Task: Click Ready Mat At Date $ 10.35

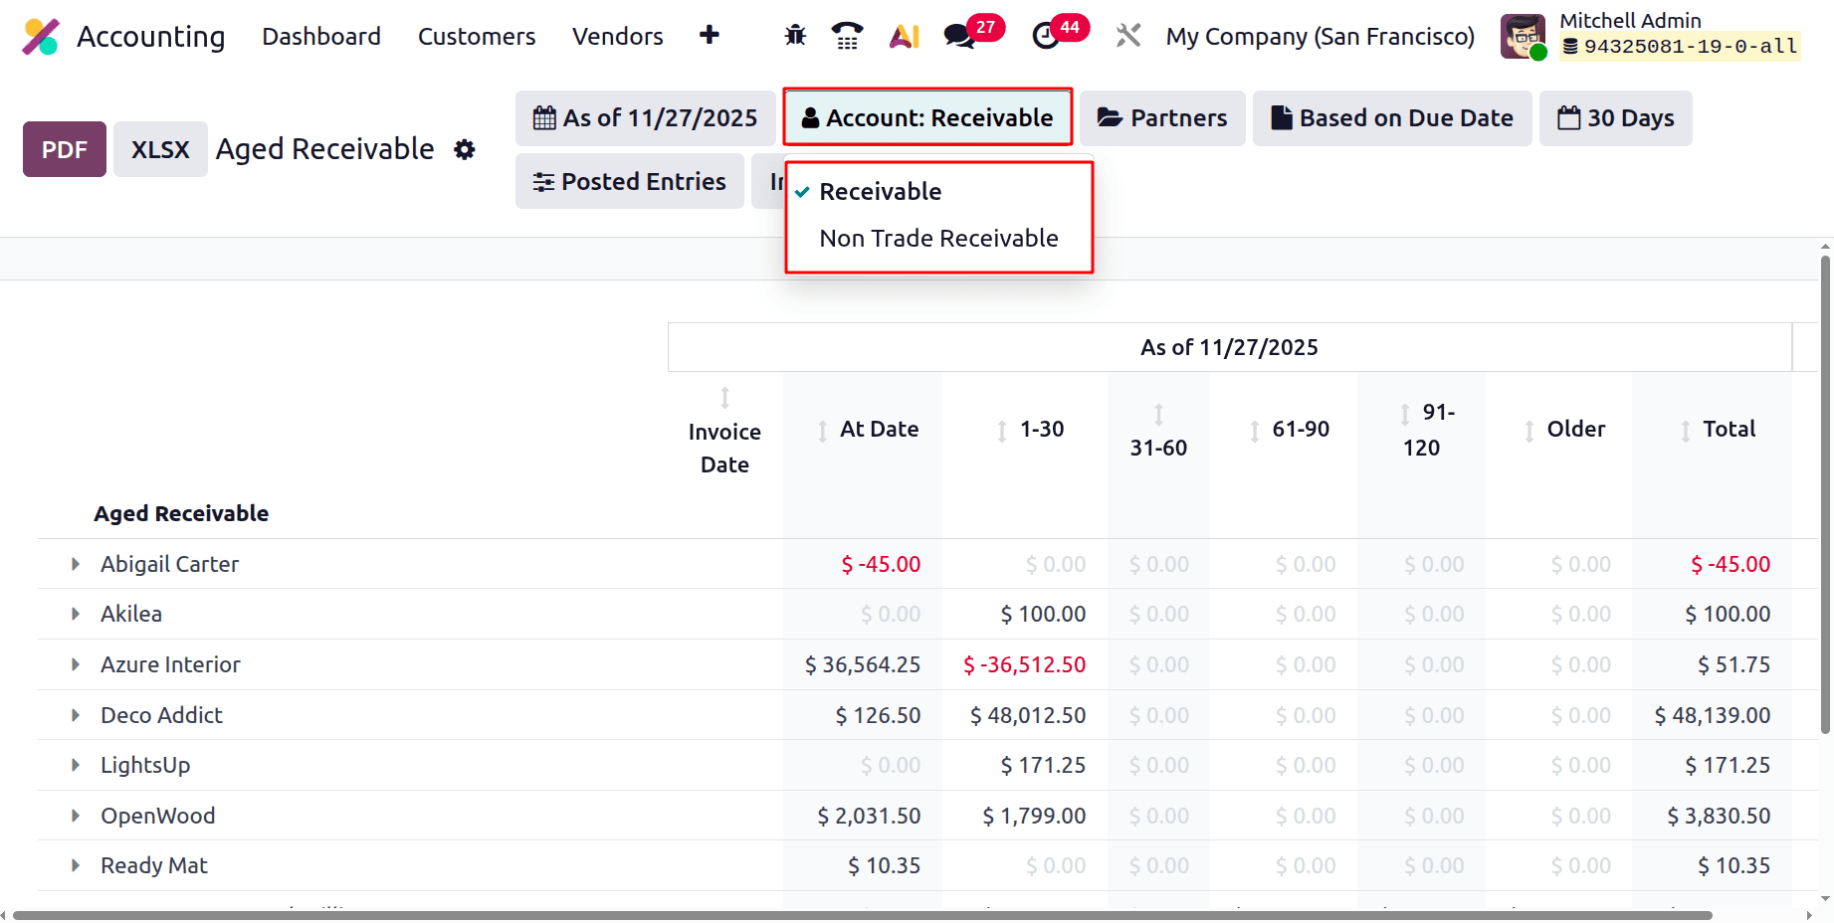Action: pos(884,865)
